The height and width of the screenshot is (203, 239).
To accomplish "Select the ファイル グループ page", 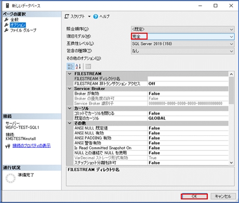I will click(23, 30).
